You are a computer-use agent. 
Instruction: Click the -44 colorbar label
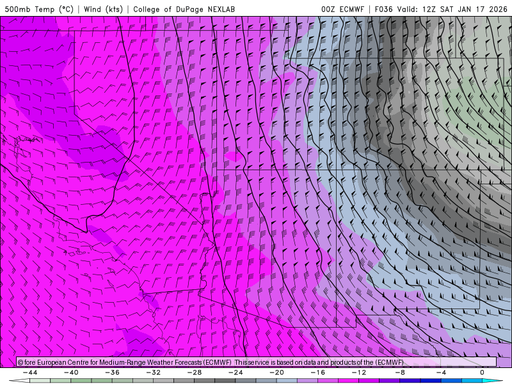pos(30,372)
